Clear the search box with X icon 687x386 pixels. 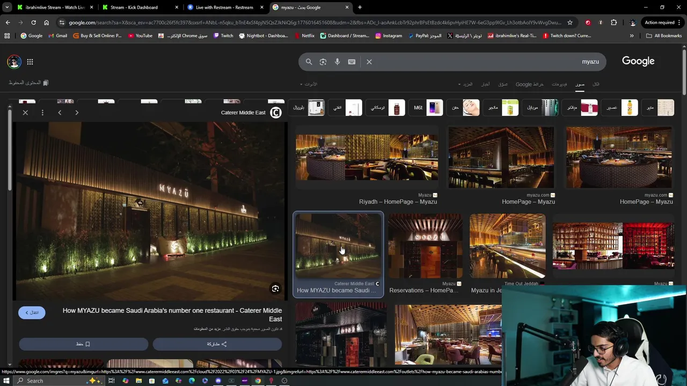[369, 62]
